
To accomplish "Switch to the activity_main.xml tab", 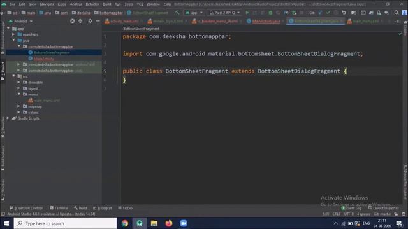I will click(x=124, y=21).
